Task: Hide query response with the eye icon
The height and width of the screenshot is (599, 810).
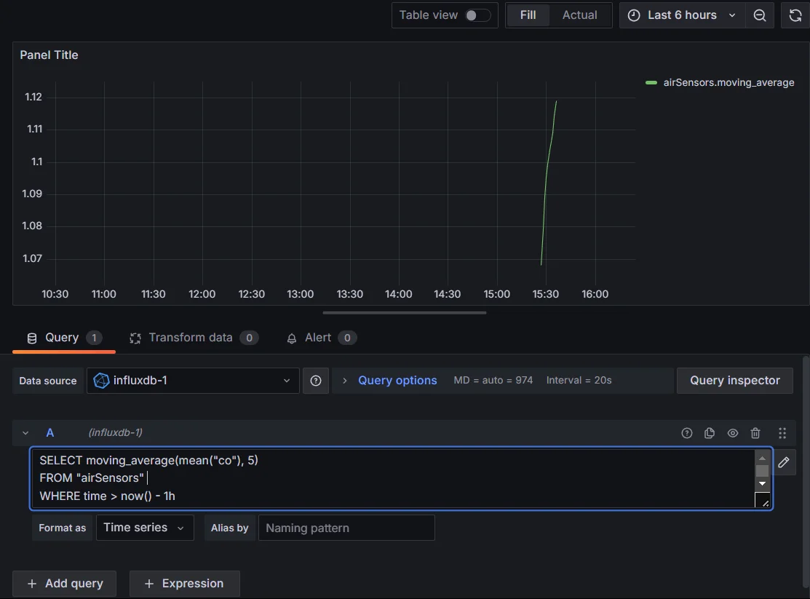Action: pos(733,433)
